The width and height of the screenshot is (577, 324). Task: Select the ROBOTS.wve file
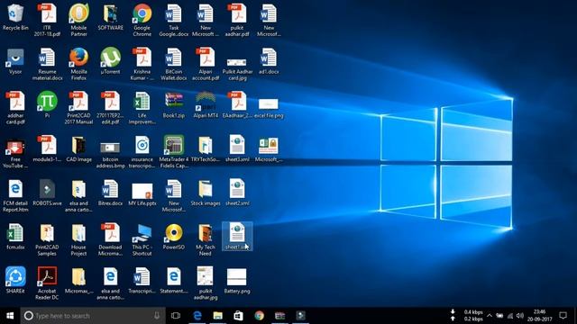tap(47, 193)
